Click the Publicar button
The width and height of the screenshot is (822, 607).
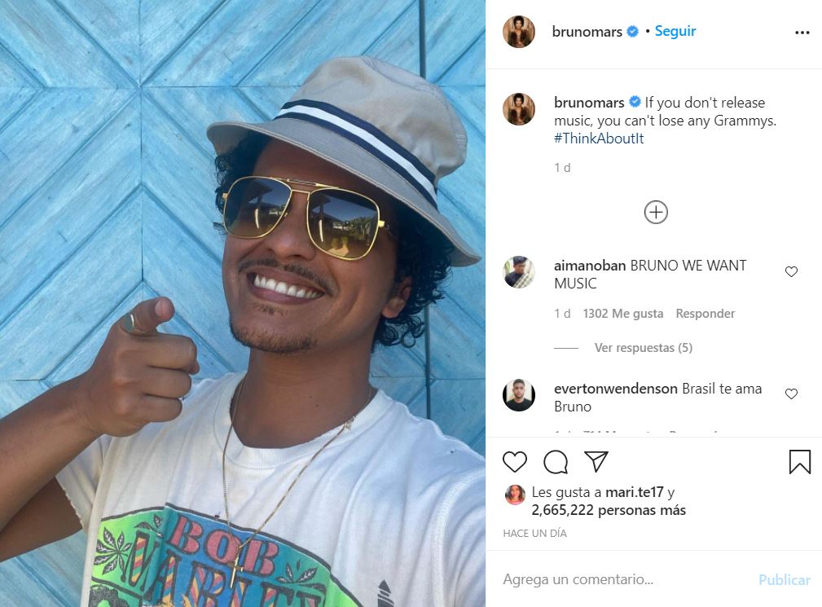(785, 580)
